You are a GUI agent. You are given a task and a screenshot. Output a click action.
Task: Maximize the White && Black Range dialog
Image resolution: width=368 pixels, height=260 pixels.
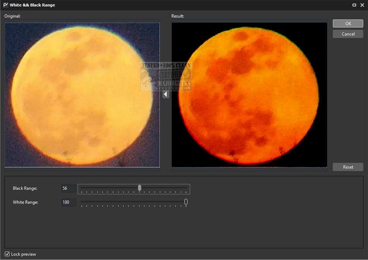pyautogui.click(x=354, y=5)
